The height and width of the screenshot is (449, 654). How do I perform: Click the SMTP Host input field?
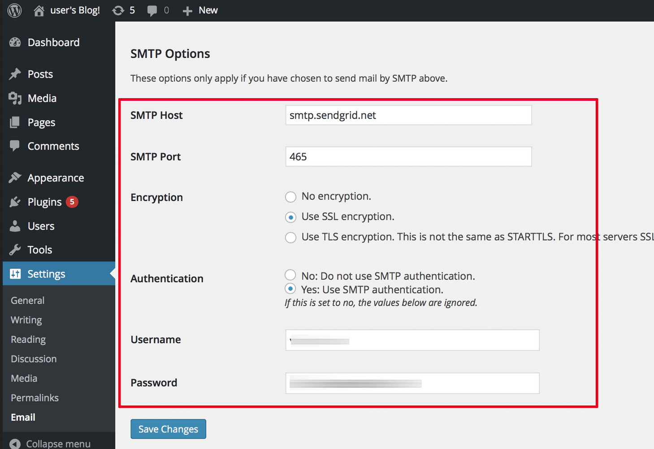pos(409,115)
